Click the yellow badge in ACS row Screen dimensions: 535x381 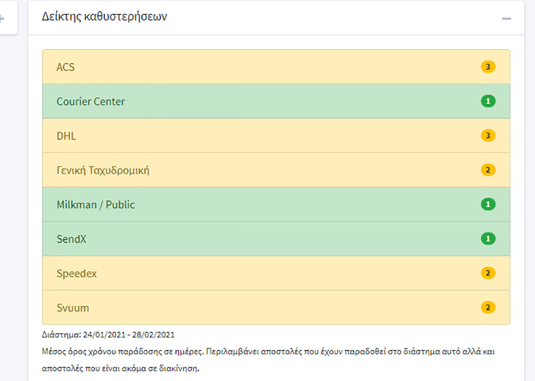[488, 67]
